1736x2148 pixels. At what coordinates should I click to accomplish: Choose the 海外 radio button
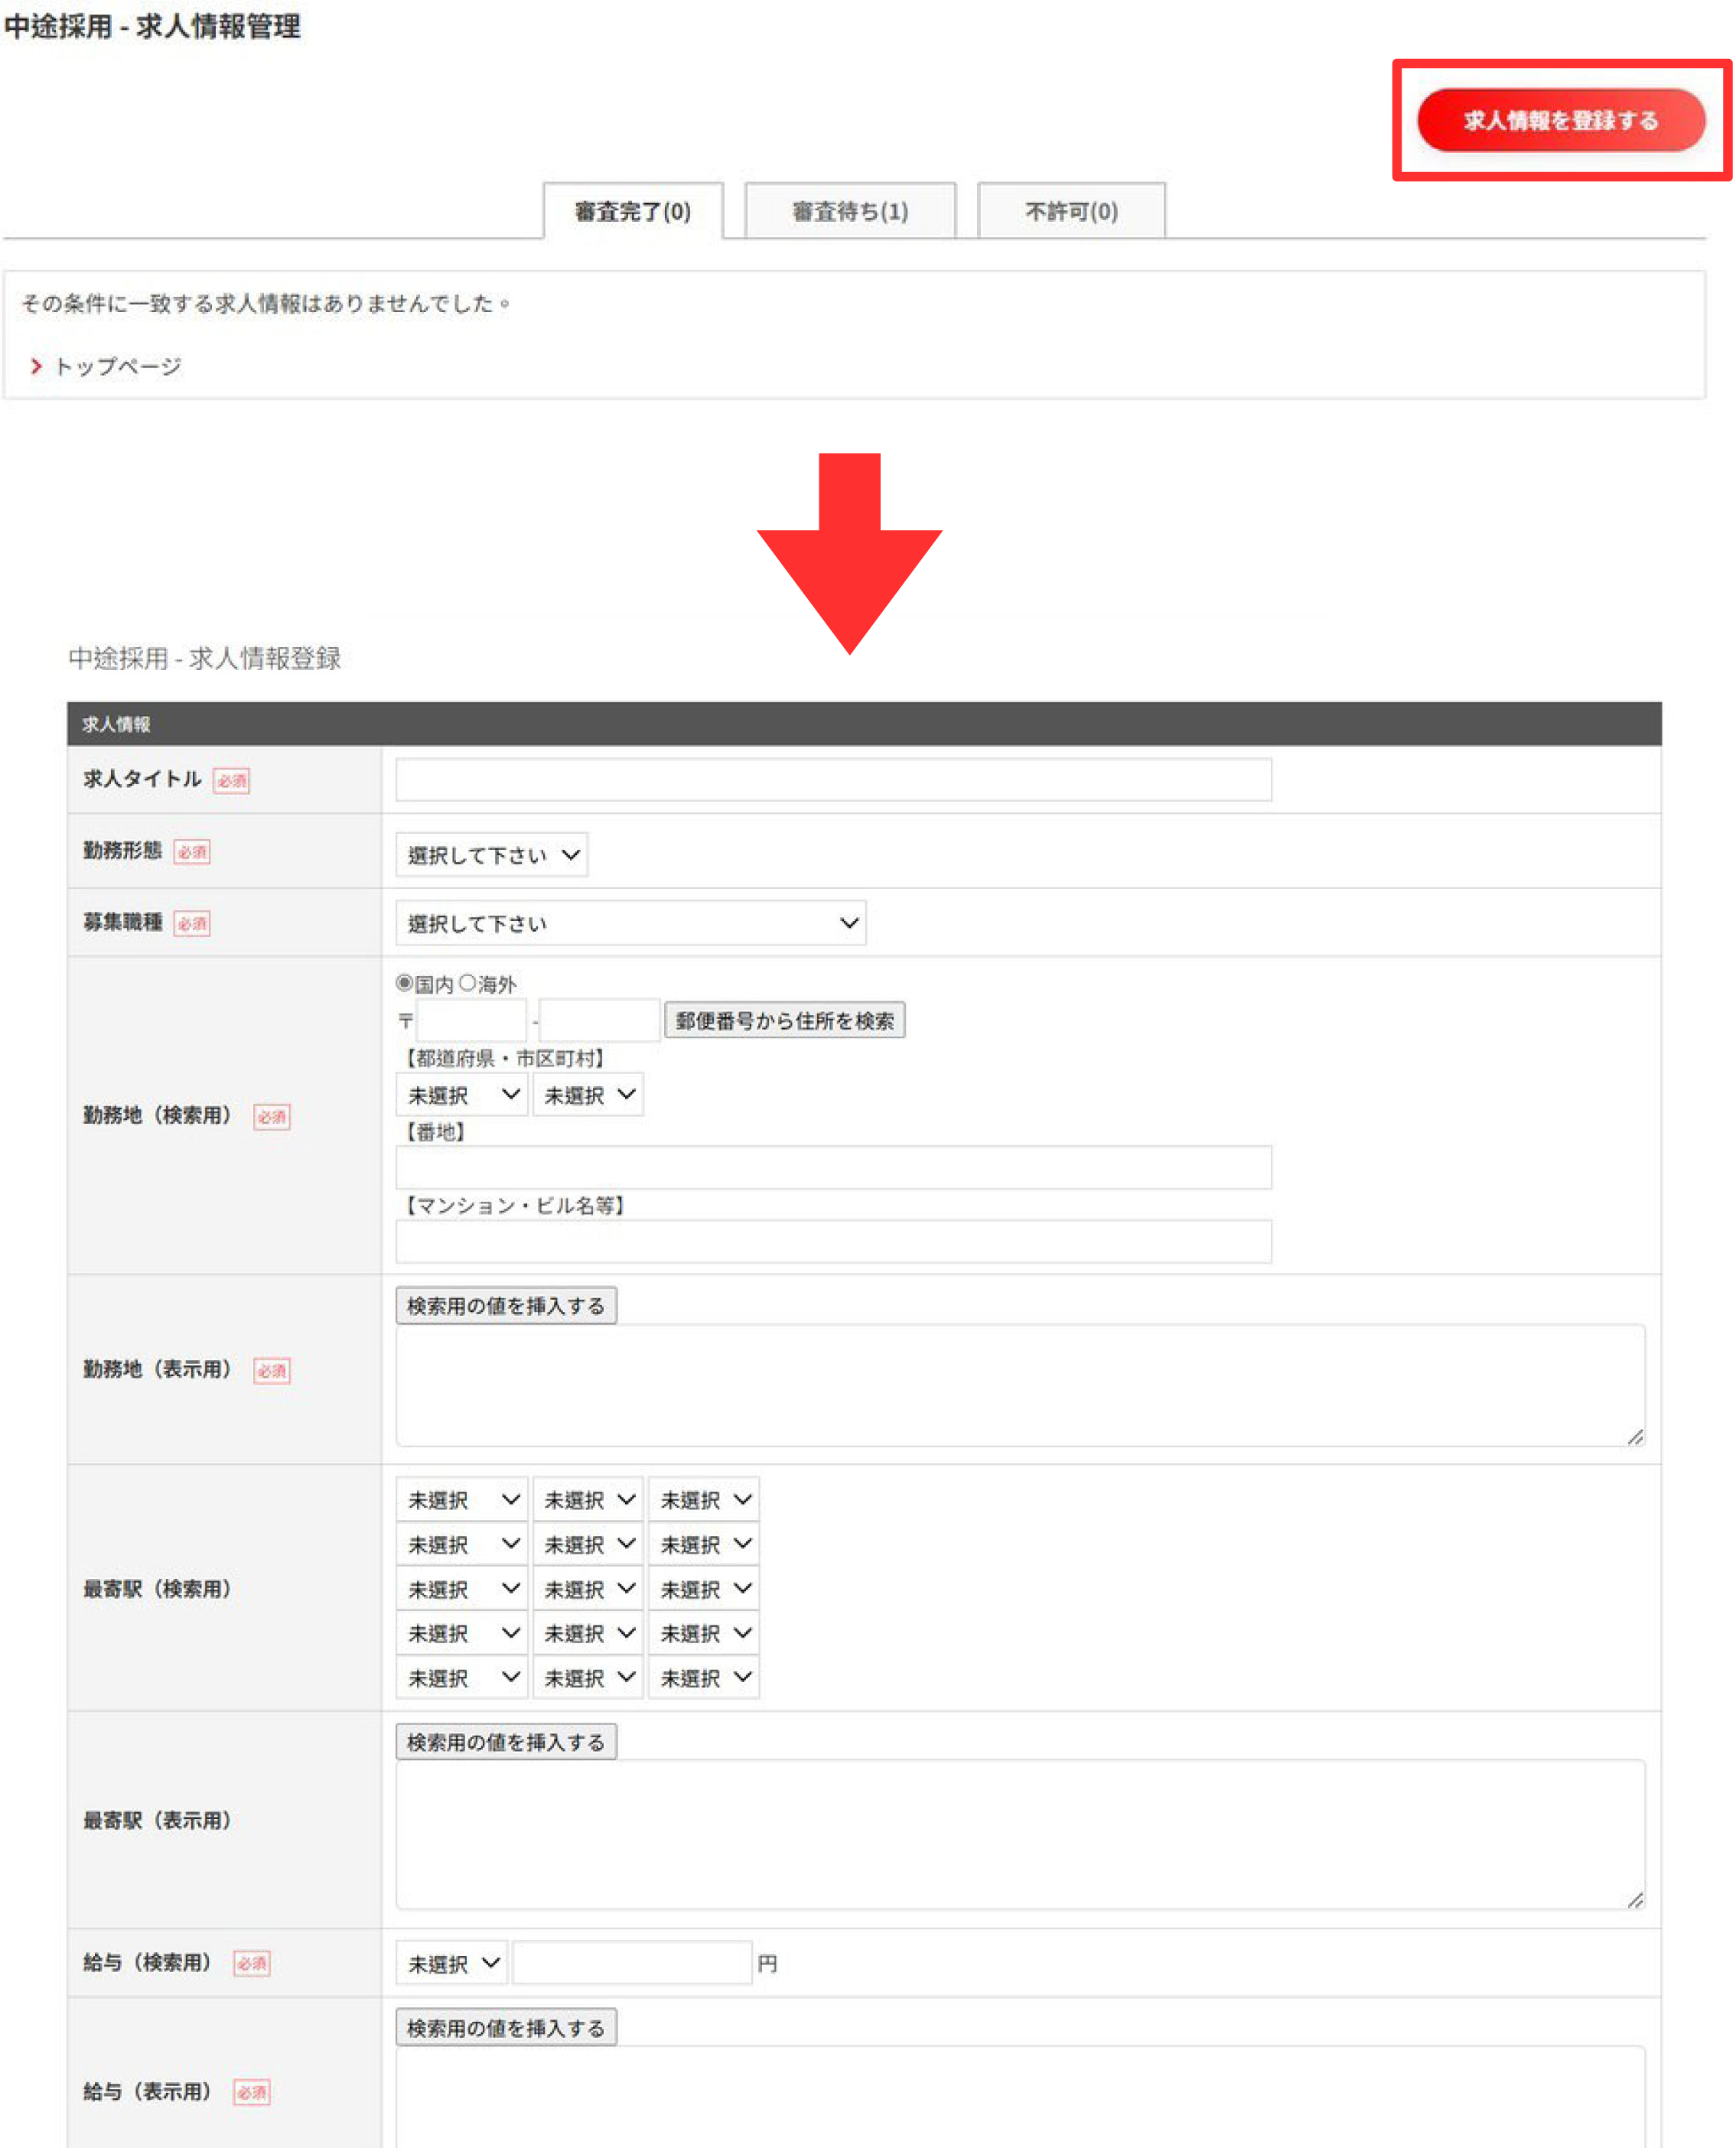tap(468, 984)
